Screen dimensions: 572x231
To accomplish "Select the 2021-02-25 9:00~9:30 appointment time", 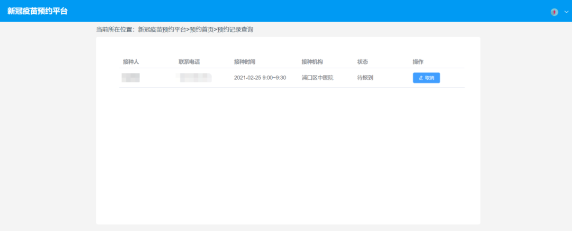I will [260, 78].
